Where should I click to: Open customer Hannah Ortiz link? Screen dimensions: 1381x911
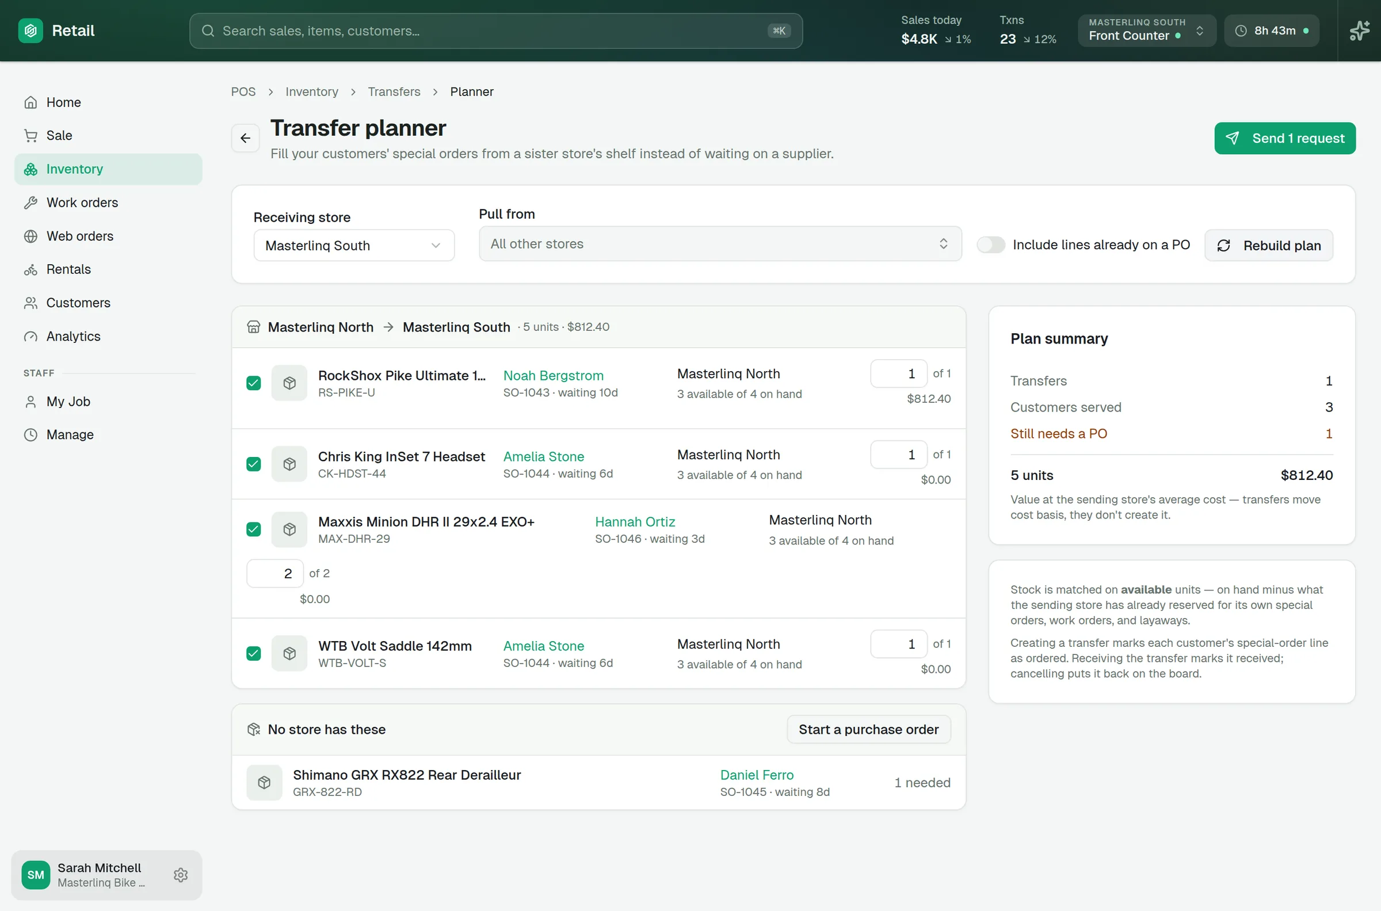point(635,522)
